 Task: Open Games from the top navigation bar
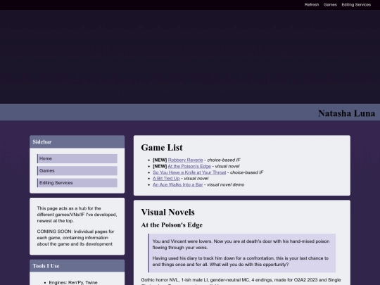pyautogui.click(x=330, y=5)
